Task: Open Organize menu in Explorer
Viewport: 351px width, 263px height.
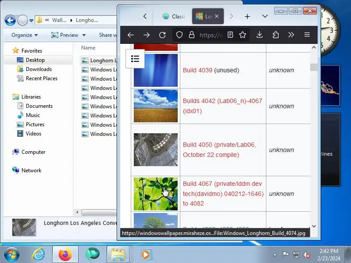Action: pos(25,35)
